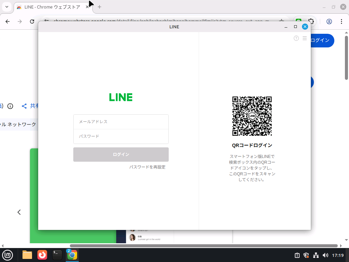Launch Firefox from the taskbar
Screen dimensions: 349x262
(42, 254)
